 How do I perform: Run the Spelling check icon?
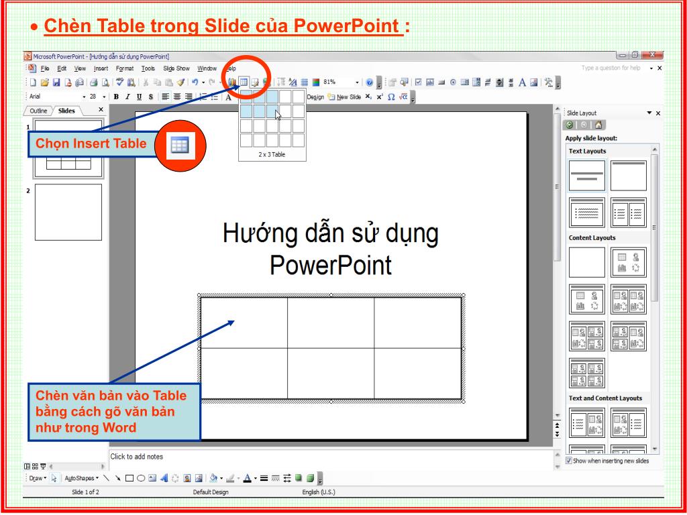pos(119,82)
